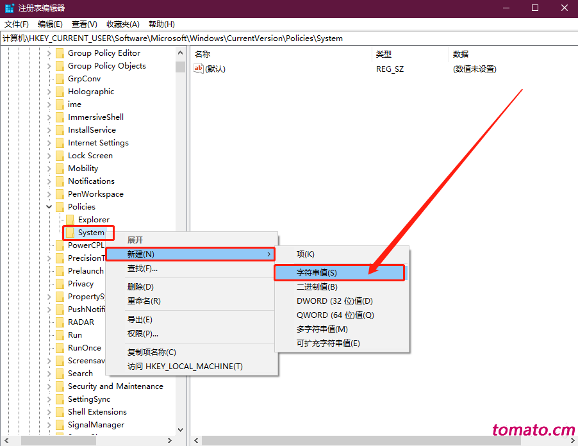Choose 删除(D) in the context menu
The height and width of the screenshot is (446, 578).
[x=190, y=287]
